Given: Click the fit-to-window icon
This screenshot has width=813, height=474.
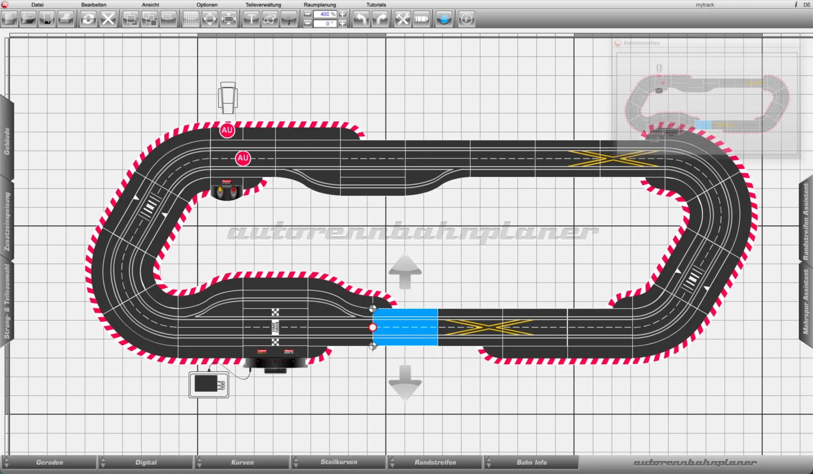Looking at the screenshot, I should click(229, 19).
